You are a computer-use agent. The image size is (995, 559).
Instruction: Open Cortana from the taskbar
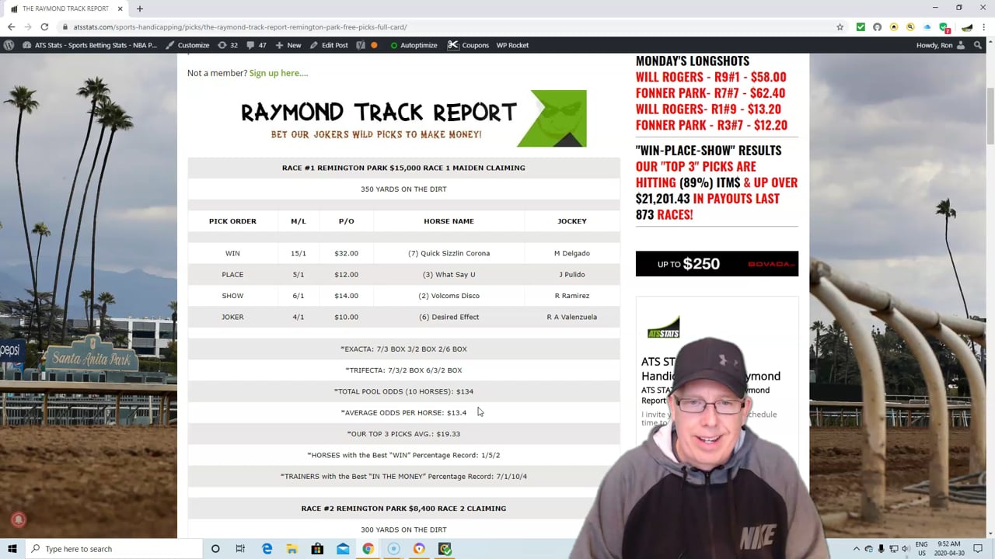tap(215, 549)
